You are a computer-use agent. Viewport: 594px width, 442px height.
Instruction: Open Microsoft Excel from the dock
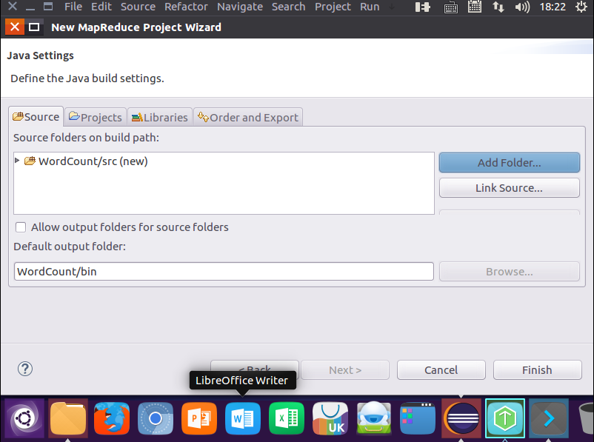(x=286, y=418)
